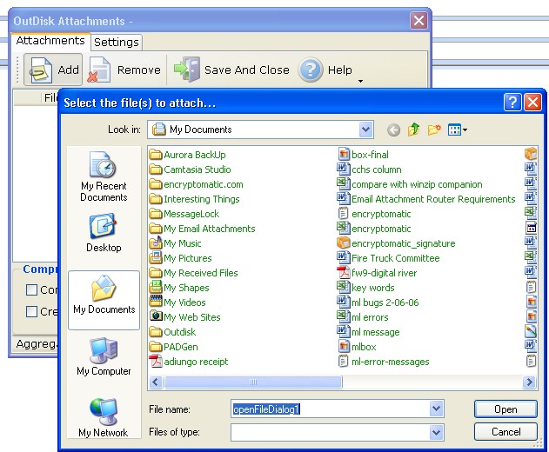Select My Computer in the places bar

pyautogui.click(x=104, y=356)
